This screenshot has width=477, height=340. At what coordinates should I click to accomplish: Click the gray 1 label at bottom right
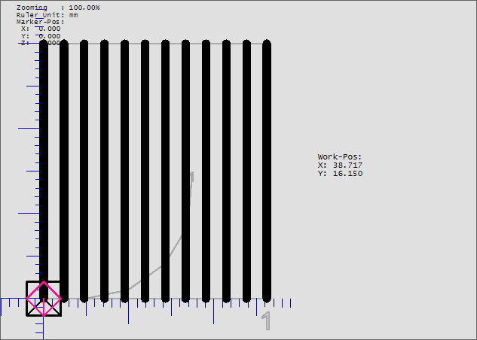point(265,321)
